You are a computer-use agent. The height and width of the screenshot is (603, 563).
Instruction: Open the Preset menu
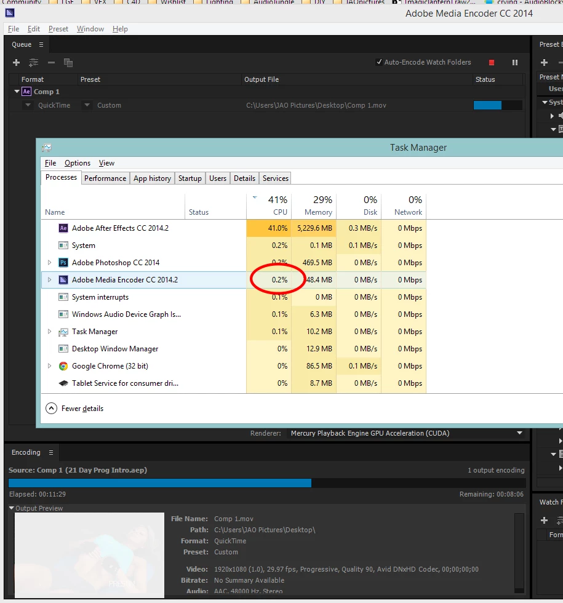pyautogui.click(x=58, y=29)
